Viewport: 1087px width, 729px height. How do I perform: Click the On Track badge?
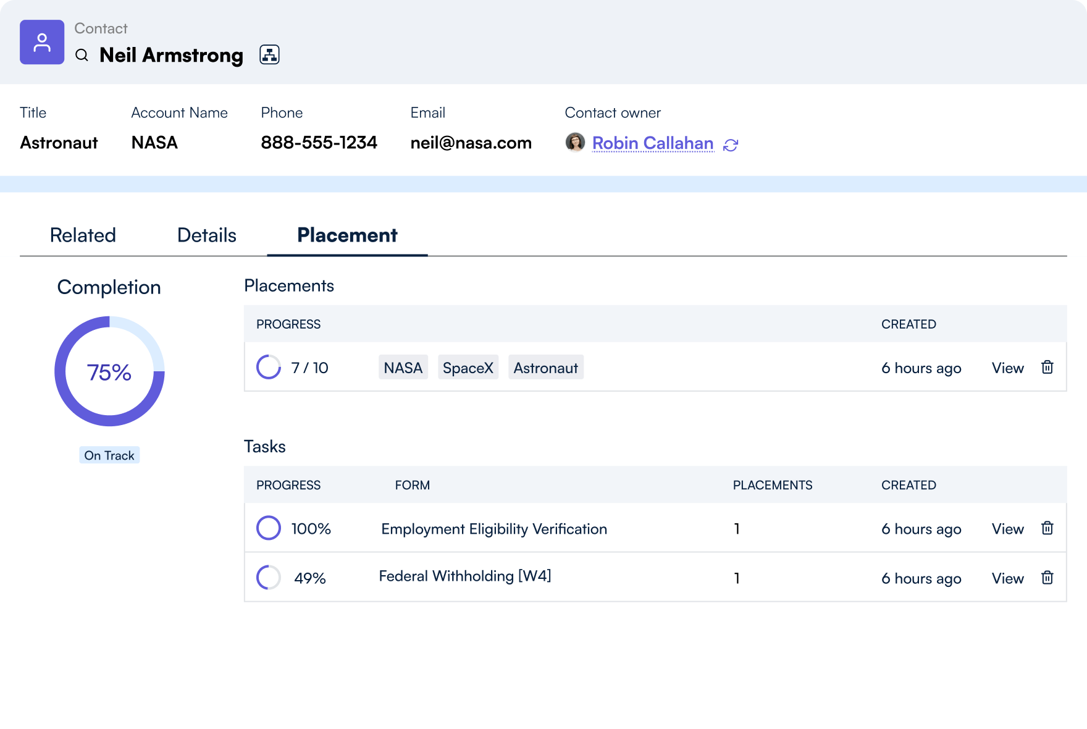(109, 455)
